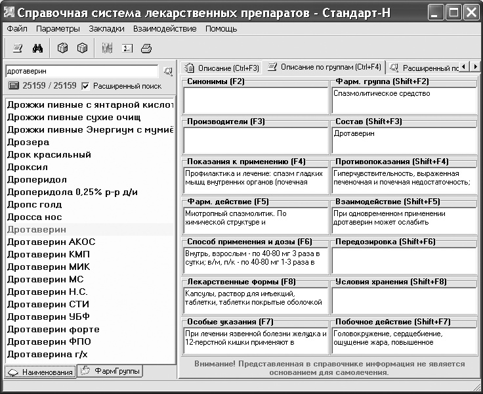Click the notes/edit icon in the toolbar
483x394 pixels.
(x=18, y=47)
